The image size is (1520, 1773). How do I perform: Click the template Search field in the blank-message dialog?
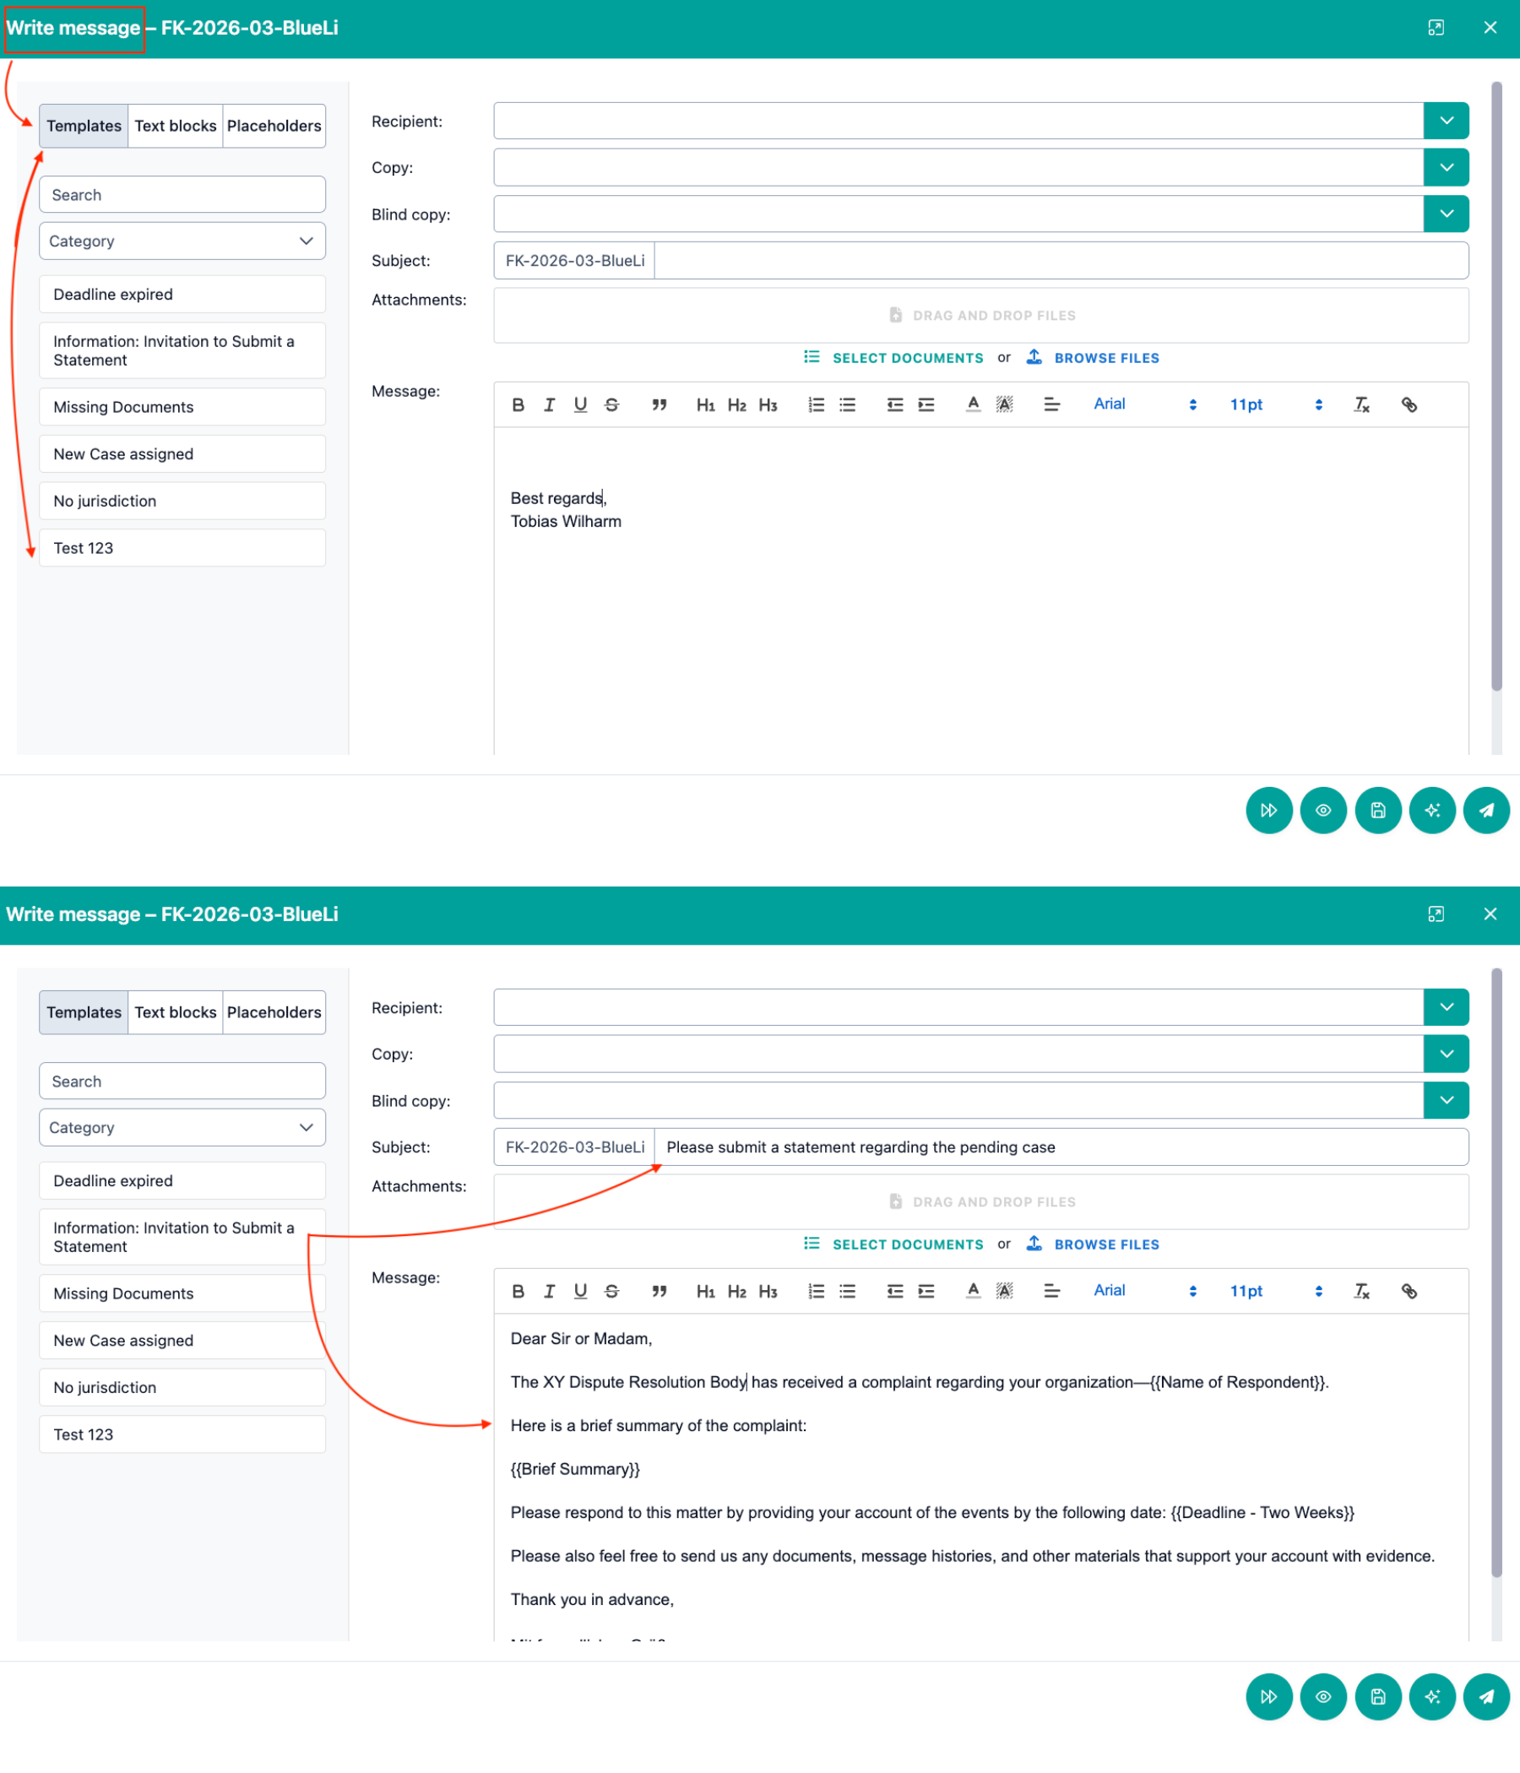click(182, 195)
